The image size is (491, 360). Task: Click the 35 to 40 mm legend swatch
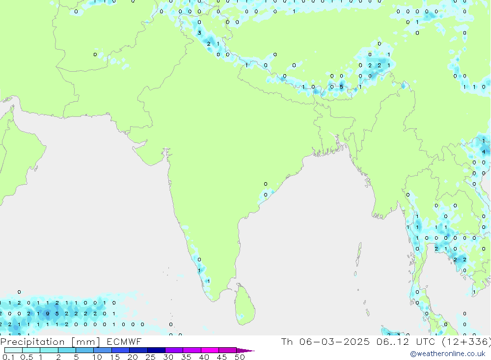[192, 350]
